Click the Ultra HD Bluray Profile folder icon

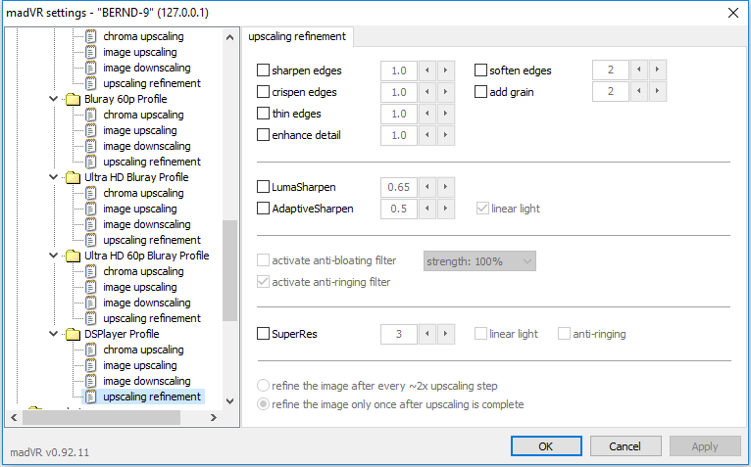[73, 177]
